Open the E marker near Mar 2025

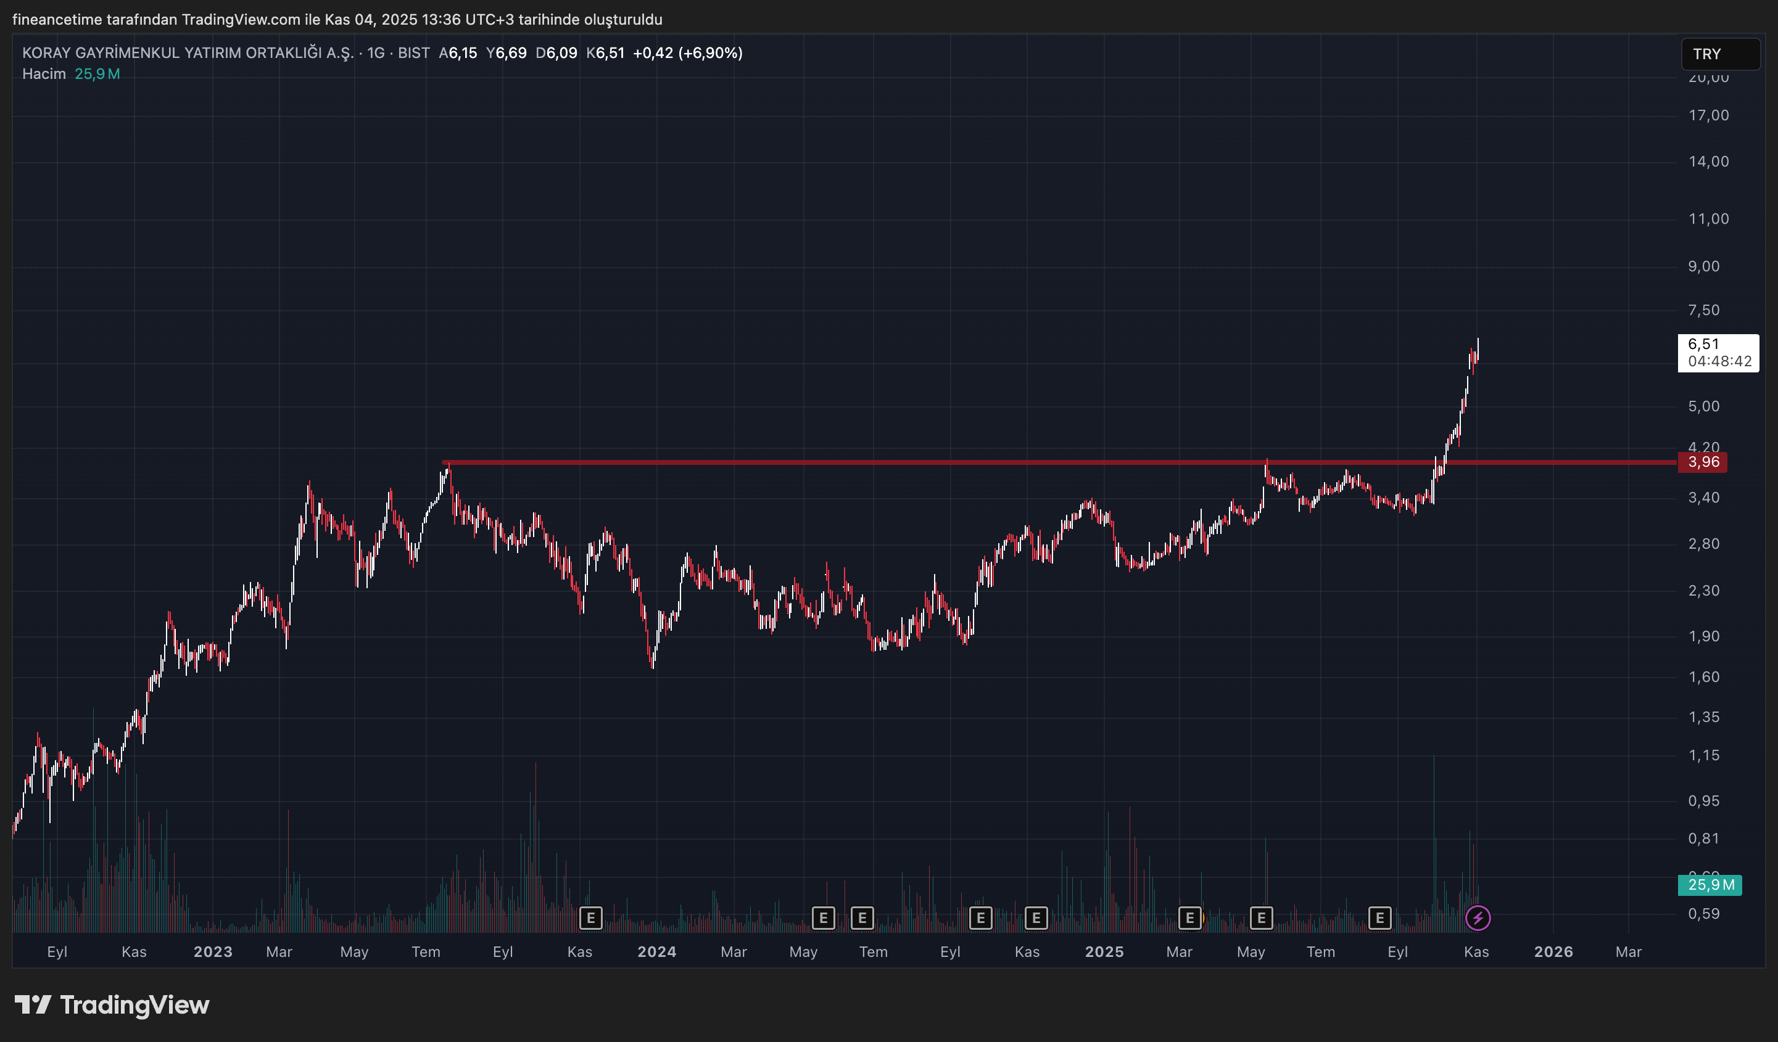(1189, 918)
